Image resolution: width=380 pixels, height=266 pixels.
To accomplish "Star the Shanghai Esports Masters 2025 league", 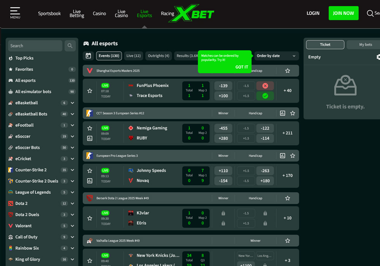I will [288, 71].
